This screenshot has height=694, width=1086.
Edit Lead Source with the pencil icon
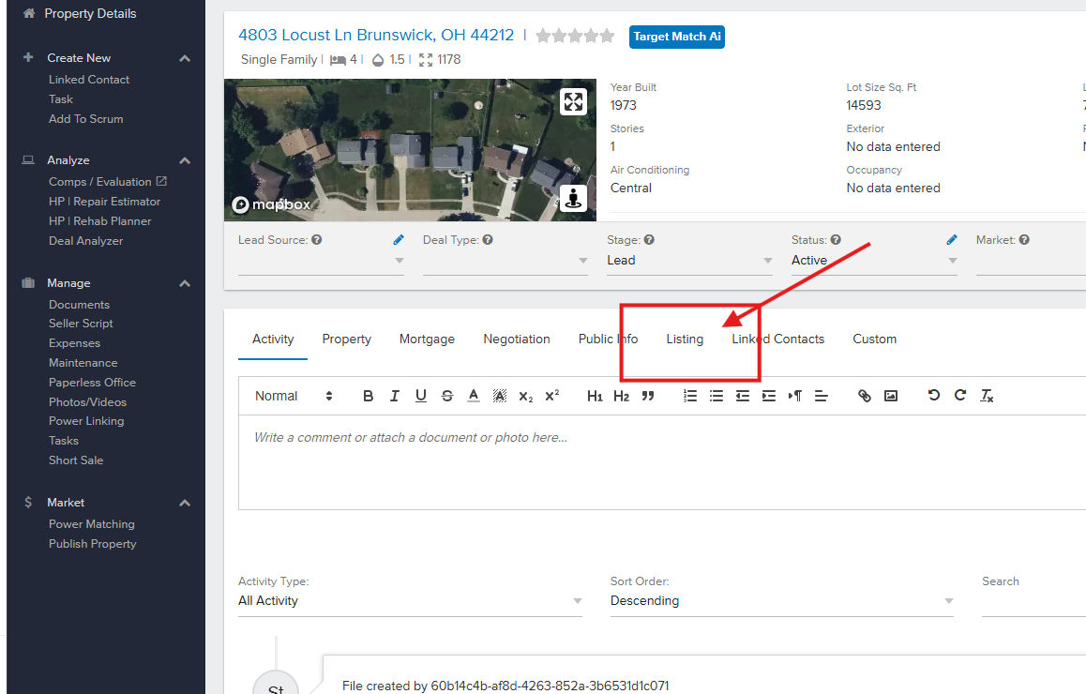[399, 240]
